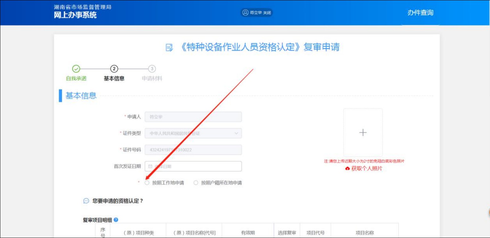The height and width of the screenshot is (238, 490).
Task: Click the blue help icon beside 复审项目明细
Action: [x=116, y=220]
